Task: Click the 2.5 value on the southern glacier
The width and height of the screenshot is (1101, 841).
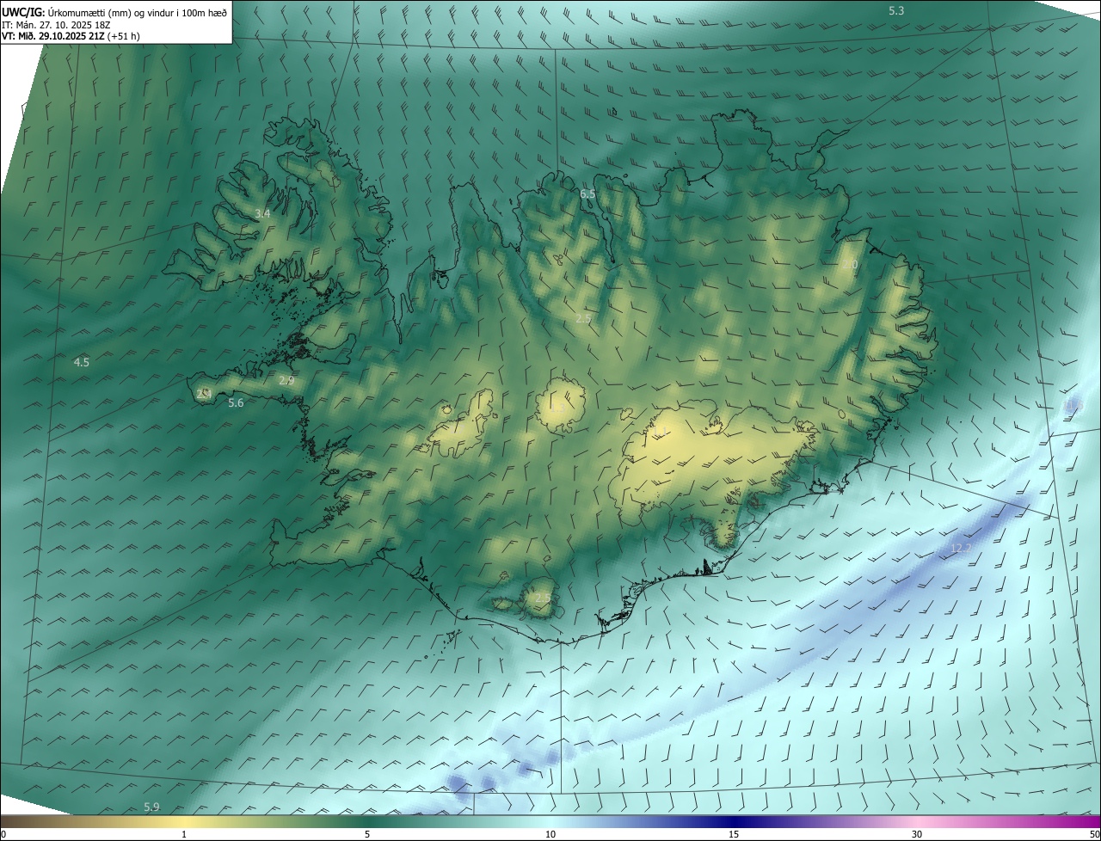Action: (543, 598)
